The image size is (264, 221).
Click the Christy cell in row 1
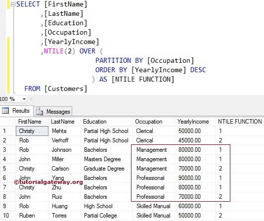tap(32, 131)
